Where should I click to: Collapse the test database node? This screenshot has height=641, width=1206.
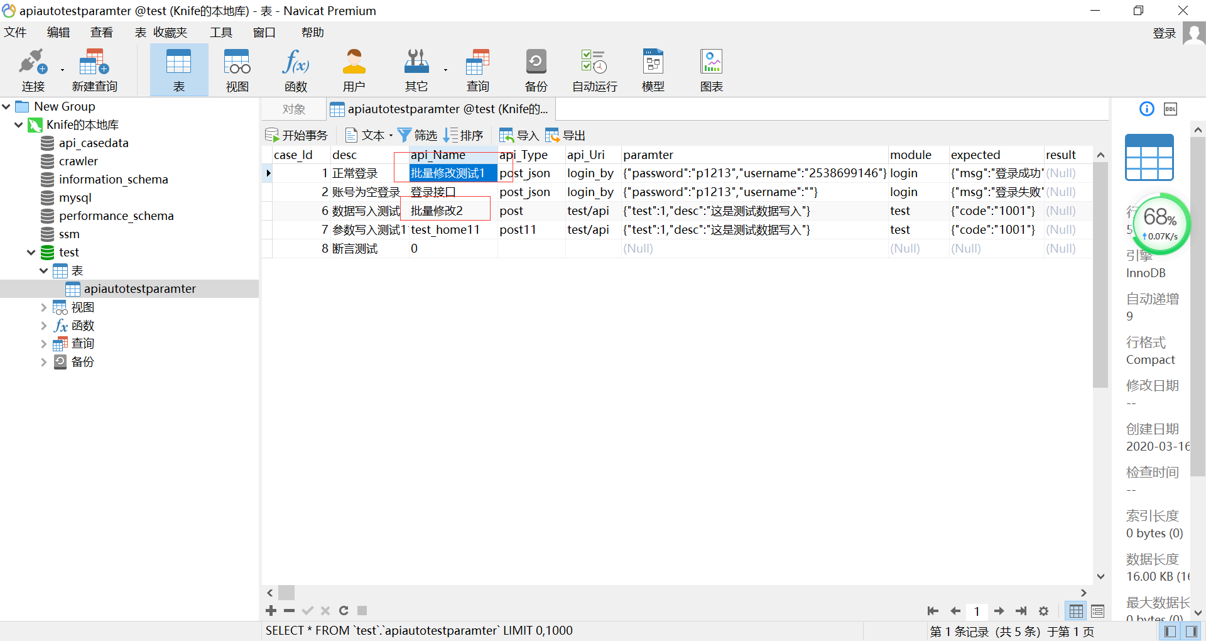(x=31, y=252)
